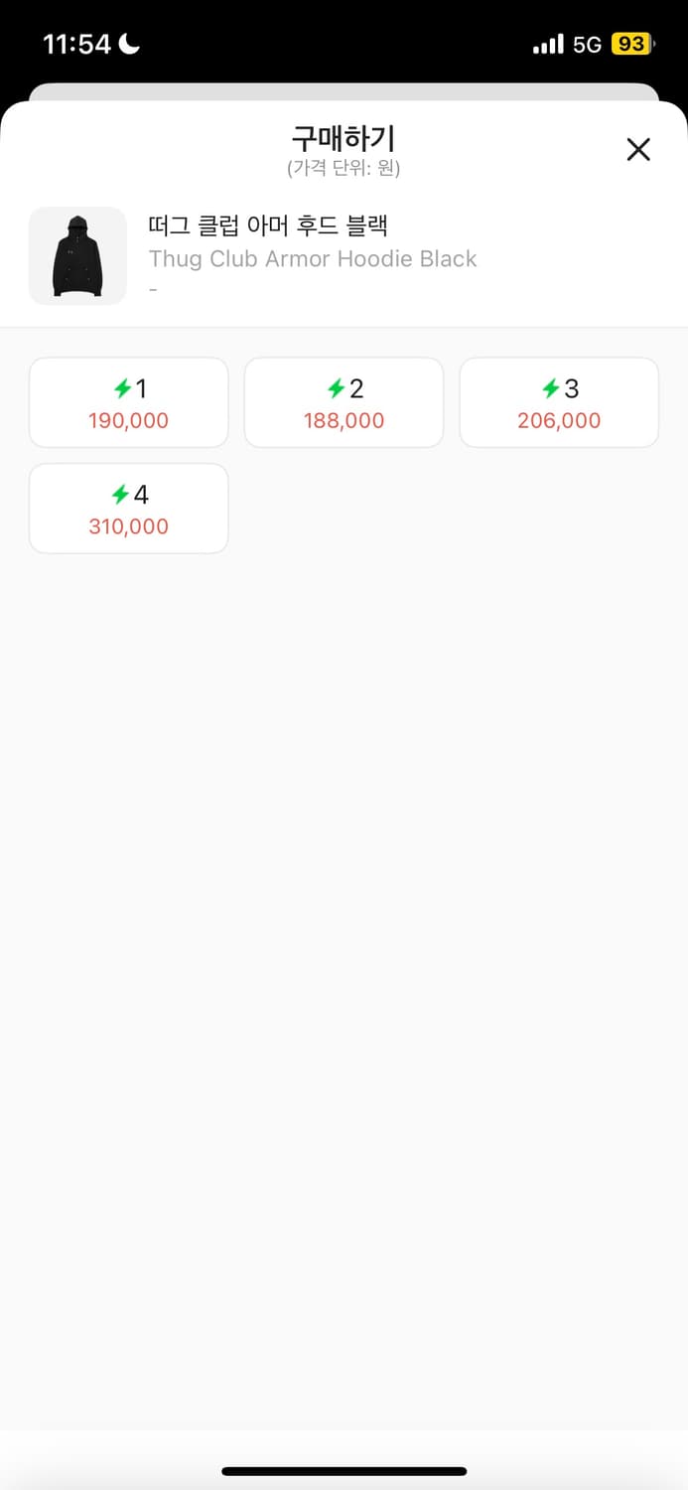This screenshot has width=688, height=1490.
Task: Tap the cellular signal bars icon
Action: [548, 45]
